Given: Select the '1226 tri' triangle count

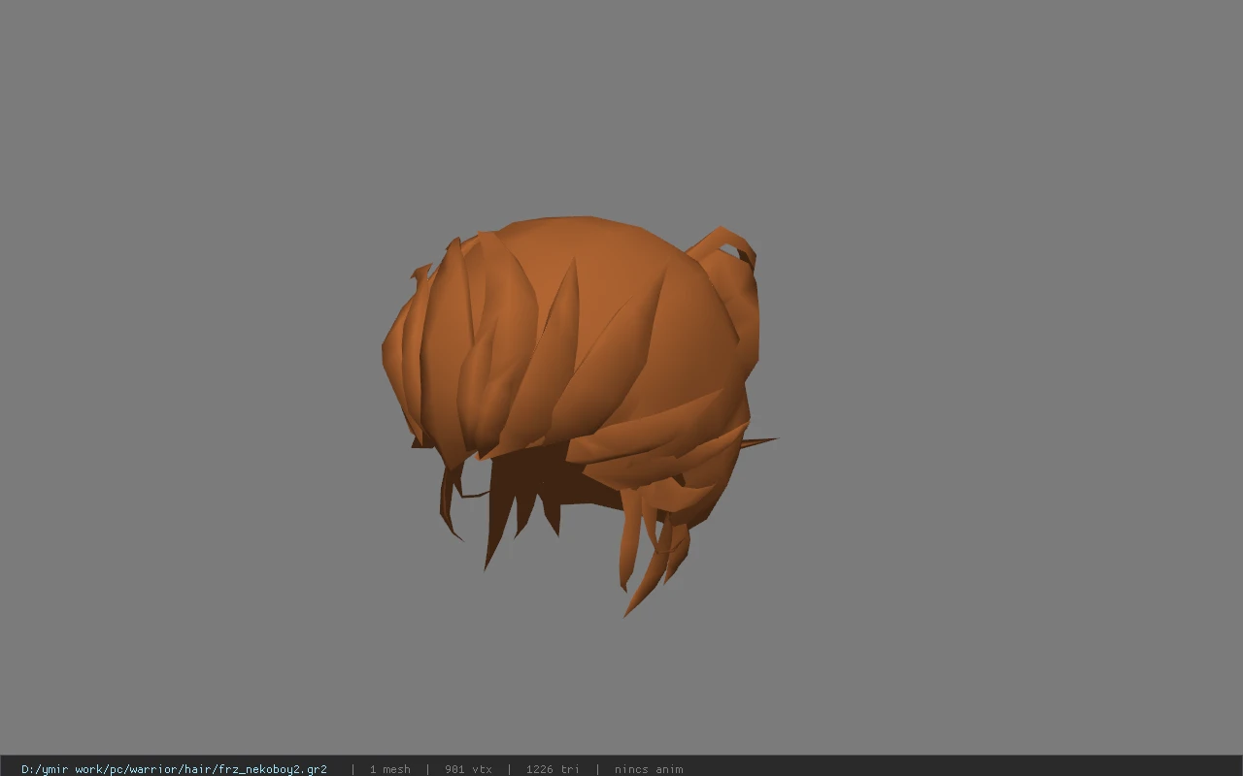Looking at the screenshot, I should click(x=553, y=769).
